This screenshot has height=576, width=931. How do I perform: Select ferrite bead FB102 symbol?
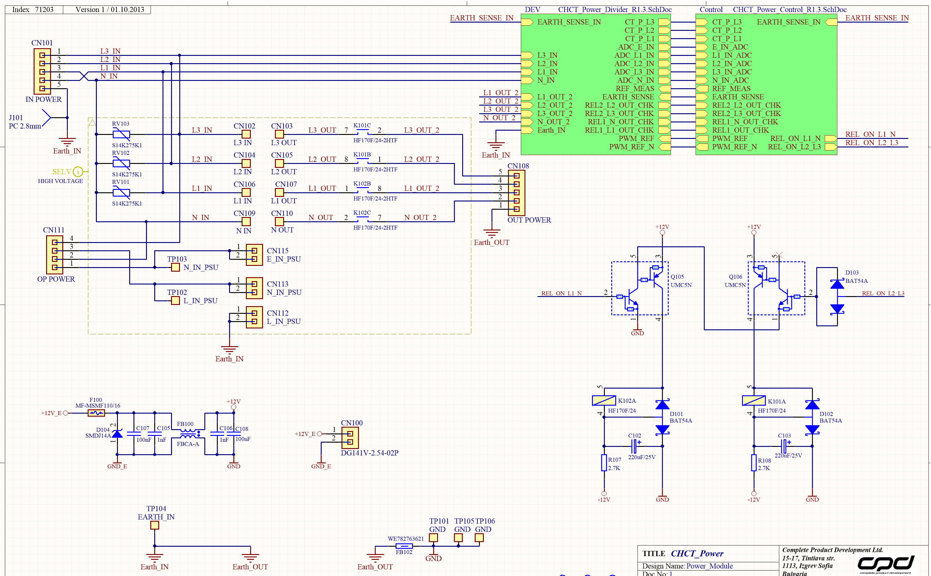[404, 546]
